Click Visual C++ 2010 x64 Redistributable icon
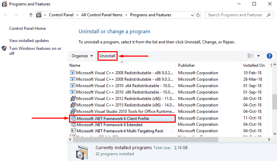 tap(73, 86)
